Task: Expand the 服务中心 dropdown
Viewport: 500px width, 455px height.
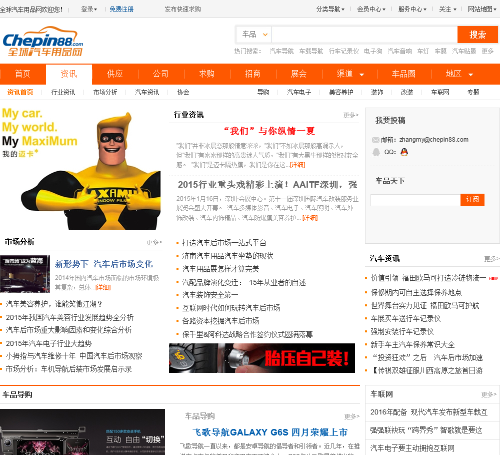Action: tap(412, 9)
